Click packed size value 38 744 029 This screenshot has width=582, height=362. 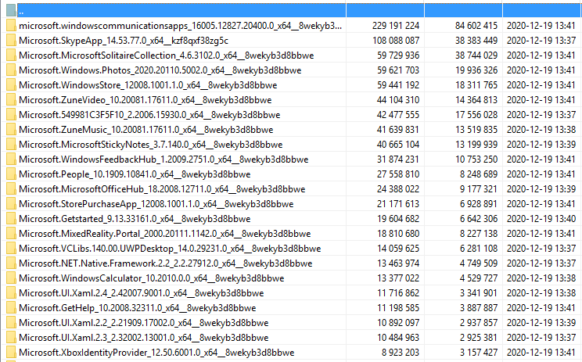tap(476, 56)
